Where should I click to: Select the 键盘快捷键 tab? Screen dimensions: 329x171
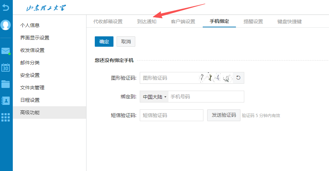click(x=290, y=21)
